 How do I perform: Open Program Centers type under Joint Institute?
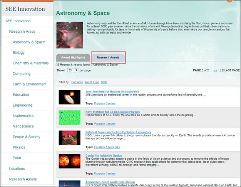coord(105,104)
